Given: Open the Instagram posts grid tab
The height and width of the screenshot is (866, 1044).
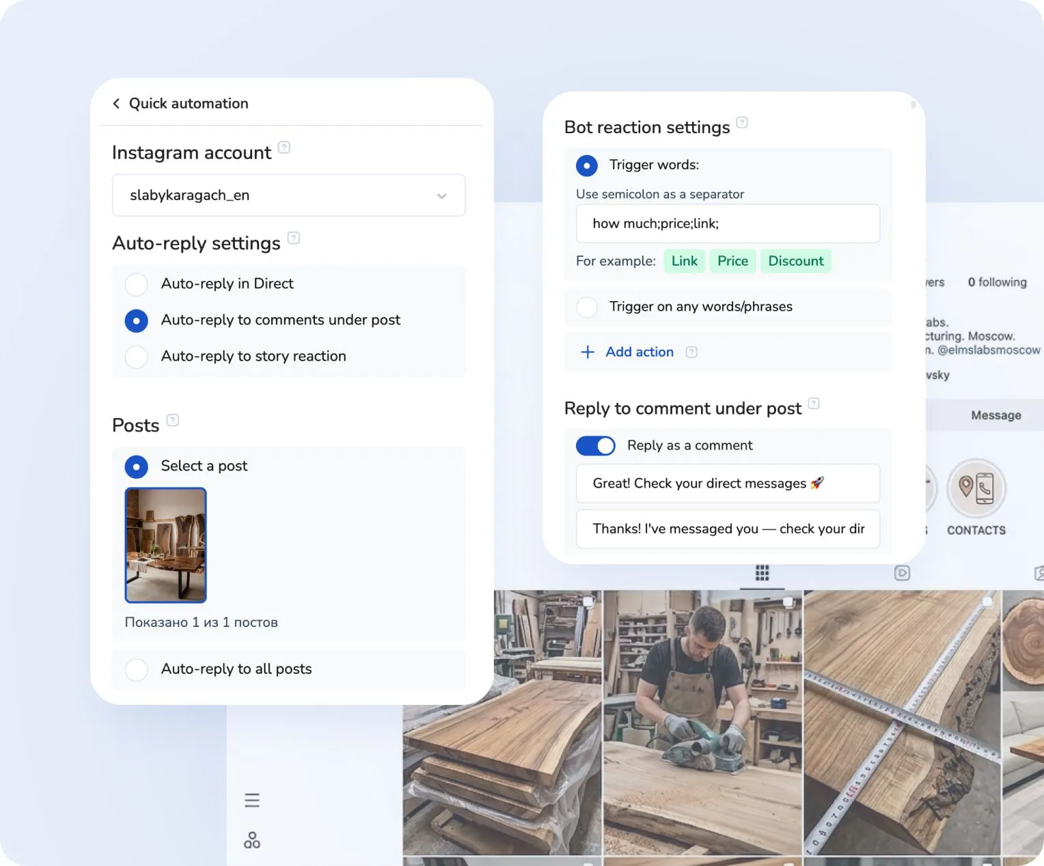Looking at the screenshot, I should (x=763, y=573).
